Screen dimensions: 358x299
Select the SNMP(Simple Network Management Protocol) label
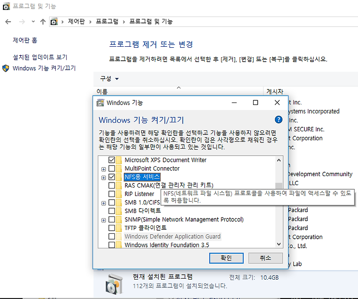point(184,219)
